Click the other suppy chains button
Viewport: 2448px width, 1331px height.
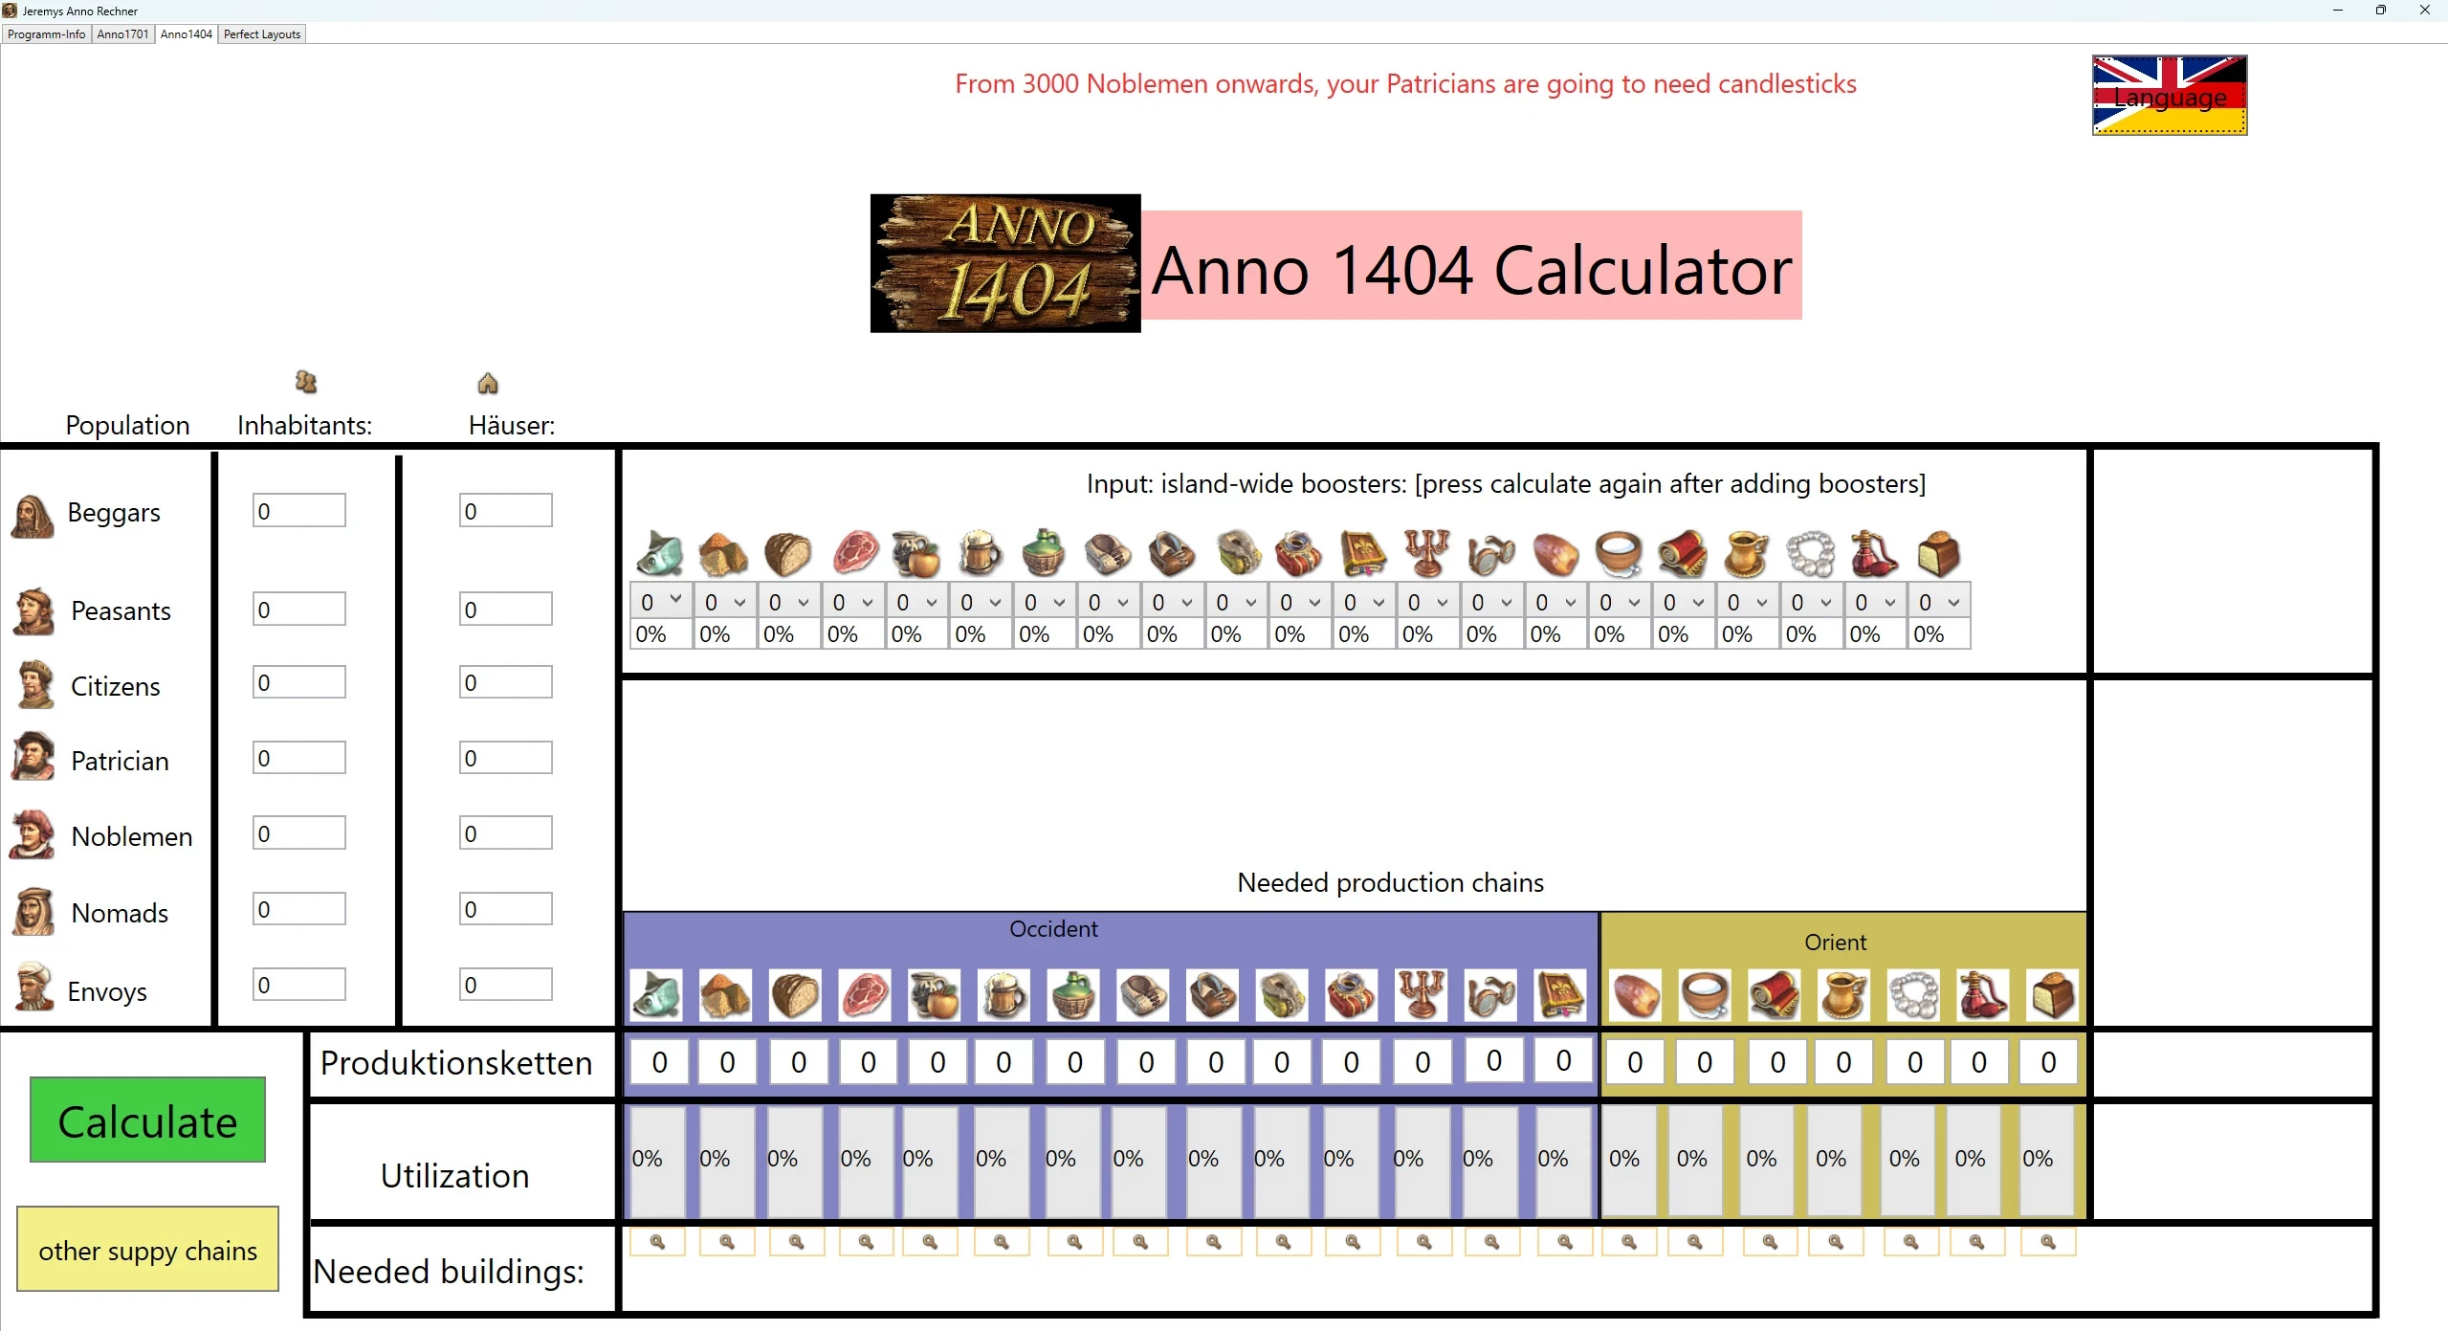[x=147, y=1249]
